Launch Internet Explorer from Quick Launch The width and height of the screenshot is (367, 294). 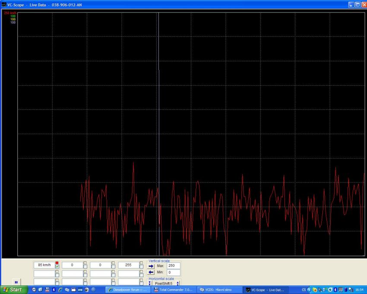[60, 290]
